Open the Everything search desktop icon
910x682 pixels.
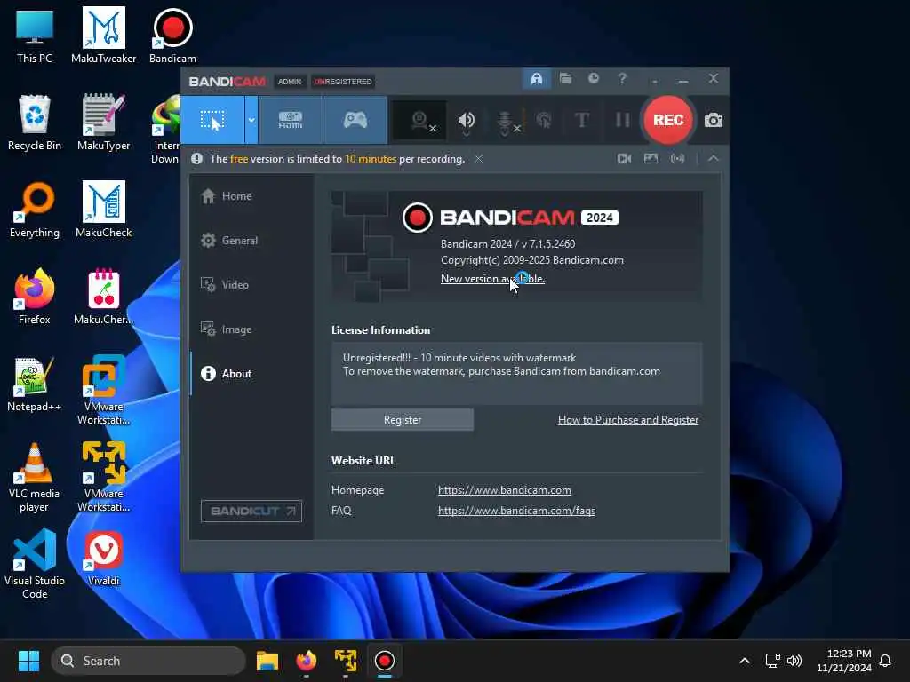35,210
